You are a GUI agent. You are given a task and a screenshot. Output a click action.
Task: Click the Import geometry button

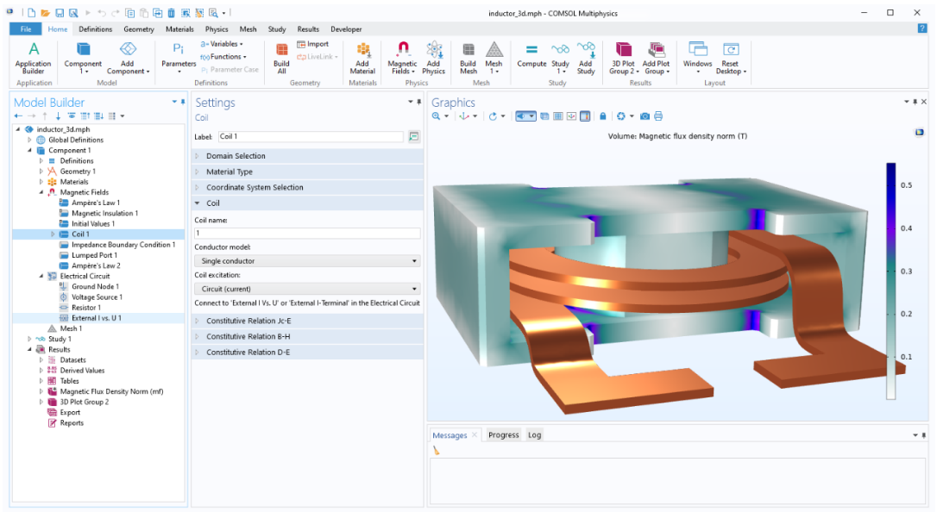tap(313, 44)
